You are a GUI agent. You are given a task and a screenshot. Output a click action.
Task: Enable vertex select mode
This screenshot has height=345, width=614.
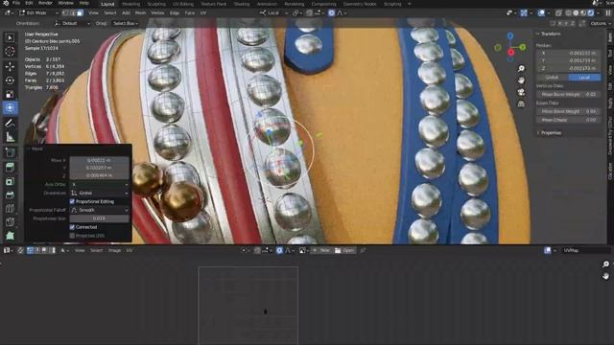(x=65, y=12)
